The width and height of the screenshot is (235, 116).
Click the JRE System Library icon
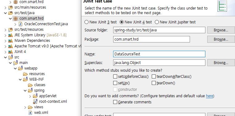point(10,35)
